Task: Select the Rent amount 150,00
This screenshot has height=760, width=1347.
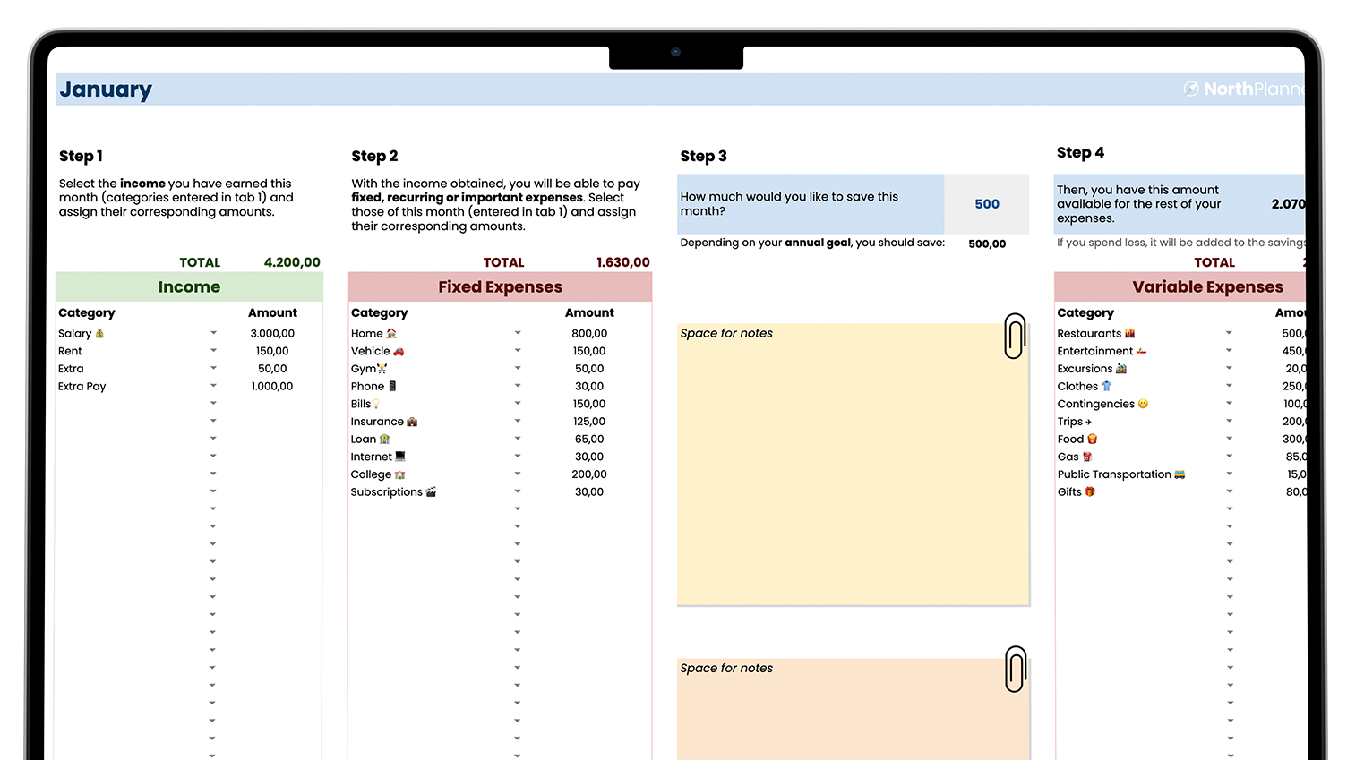Action: pos(272,351)
